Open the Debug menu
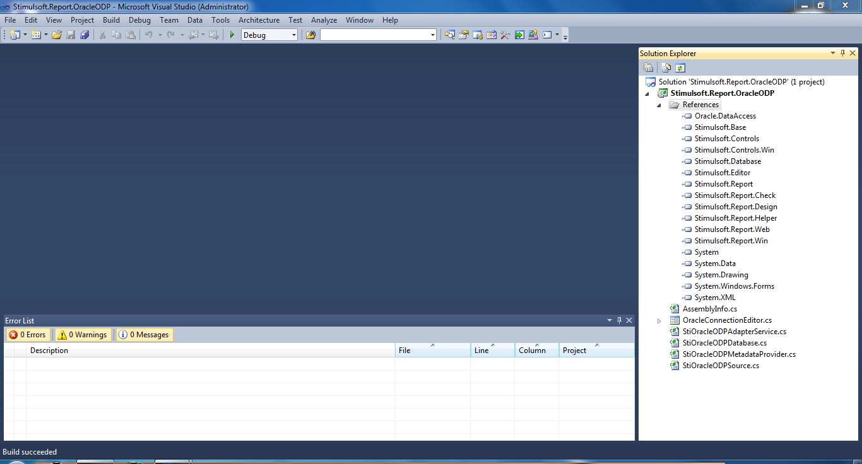This screenshot has height=464, width=862. pos(139,20)
